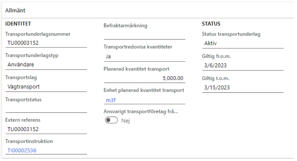This screenshot has height=161, width=297.
Task: Click the Giltig fr.o.m. date 3/6/2023
Action: (243, 65)
